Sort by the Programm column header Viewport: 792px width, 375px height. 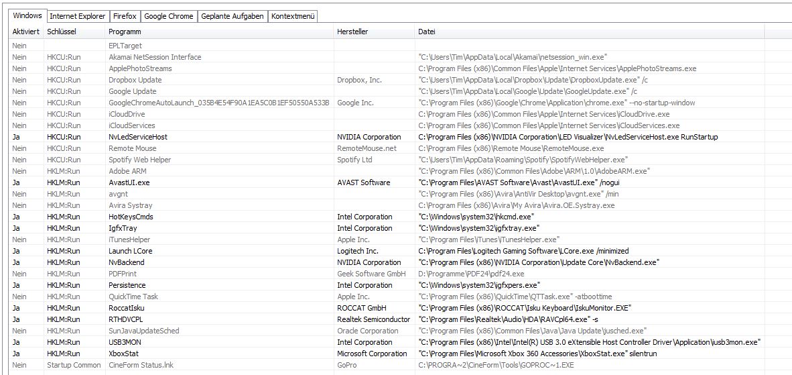tap(220, 32)
